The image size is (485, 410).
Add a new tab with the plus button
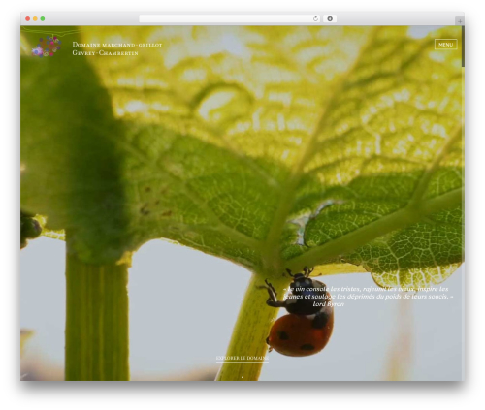tap(460, 21)
